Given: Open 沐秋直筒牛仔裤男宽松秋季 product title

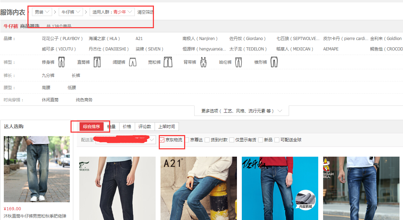Looking at the screenshot, I should [x=35, y=216].
